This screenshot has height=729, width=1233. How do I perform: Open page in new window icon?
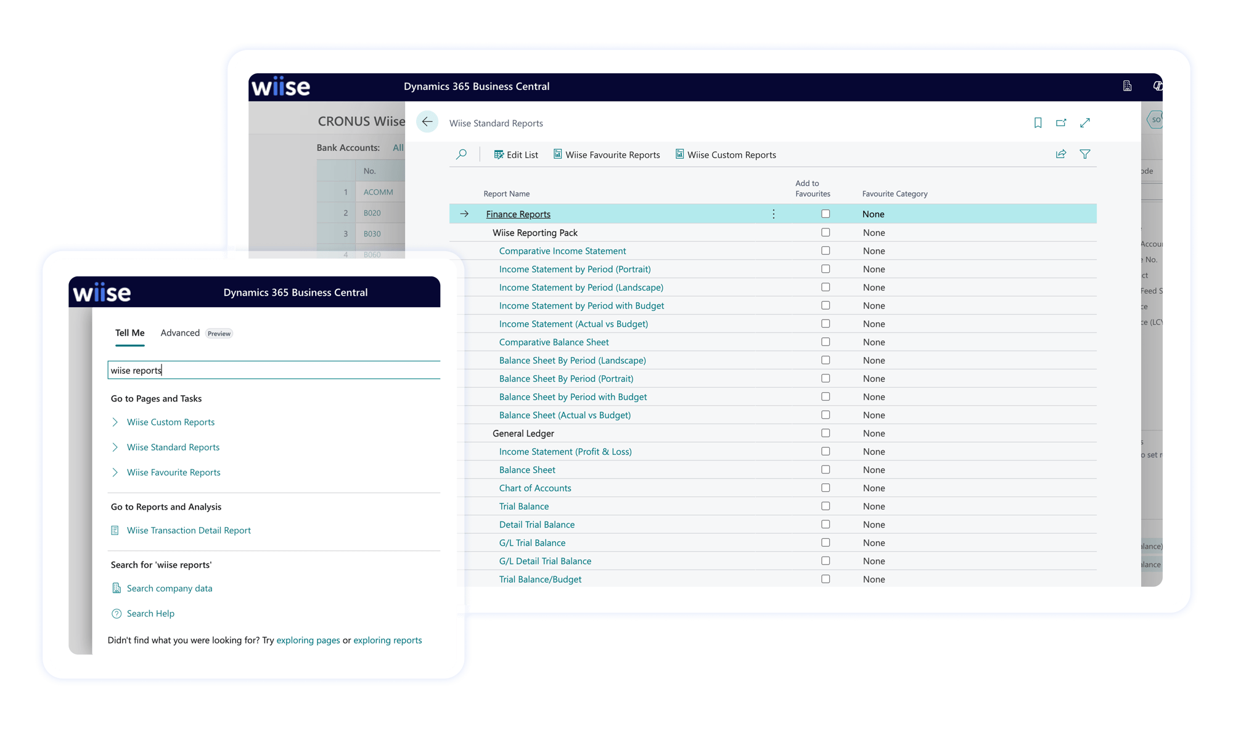tap(1062, 123)
